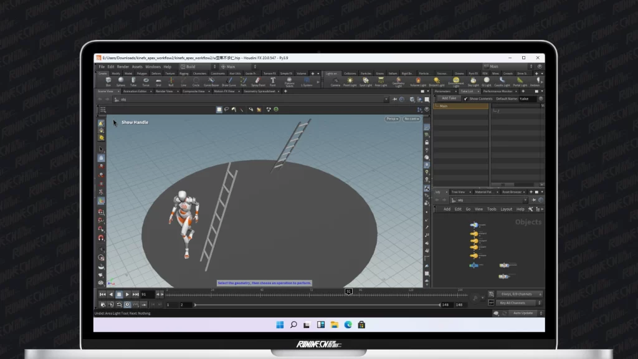The height and width of the screenshot is (359, 638).
Task: Open the No cam camera dropdown
Action: 411,118
